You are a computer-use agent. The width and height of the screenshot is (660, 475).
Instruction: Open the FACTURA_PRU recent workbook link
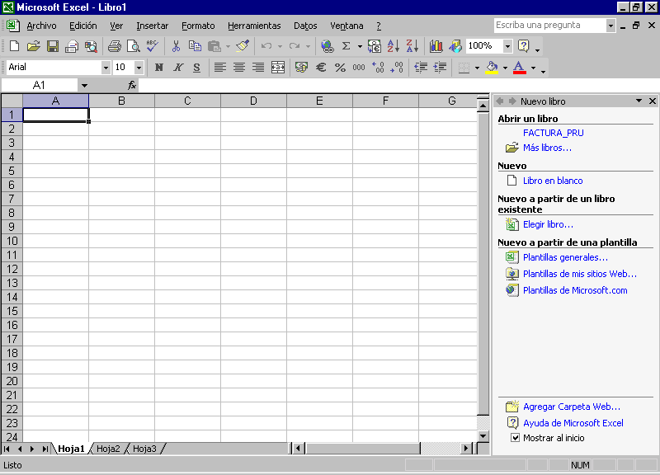[x=553, y=133]
